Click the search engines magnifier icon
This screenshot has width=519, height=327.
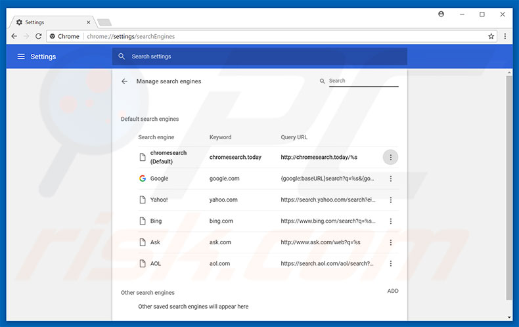322,81
